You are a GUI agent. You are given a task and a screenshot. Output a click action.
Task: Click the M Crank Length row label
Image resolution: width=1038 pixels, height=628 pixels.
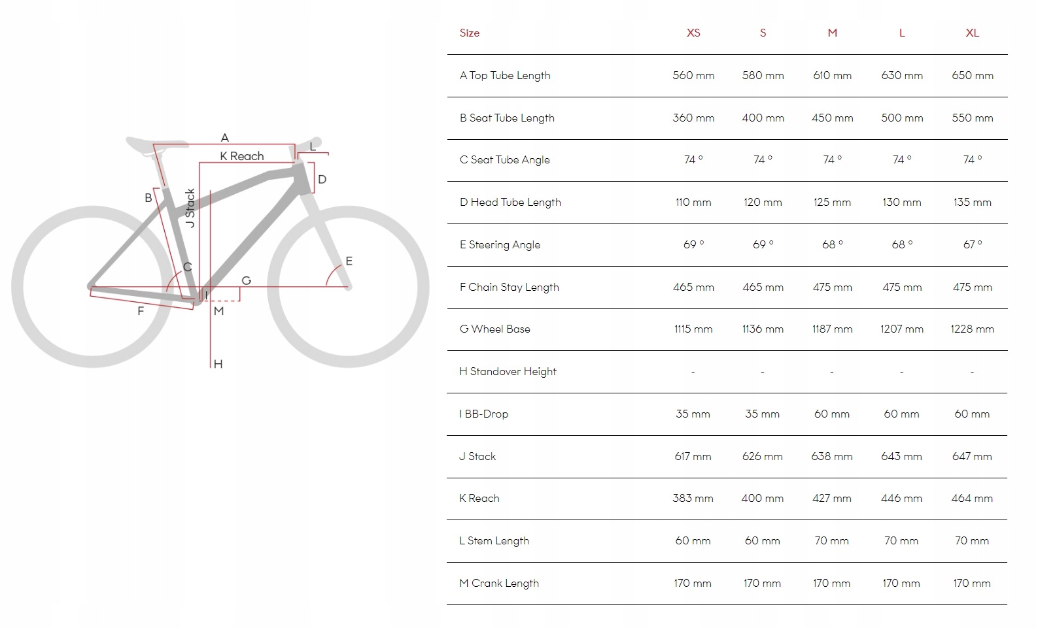pos(499,583)
